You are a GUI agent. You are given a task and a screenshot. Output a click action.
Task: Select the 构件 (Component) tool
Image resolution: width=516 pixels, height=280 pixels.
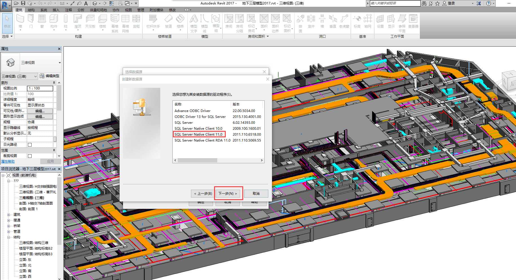coord(54,22)
